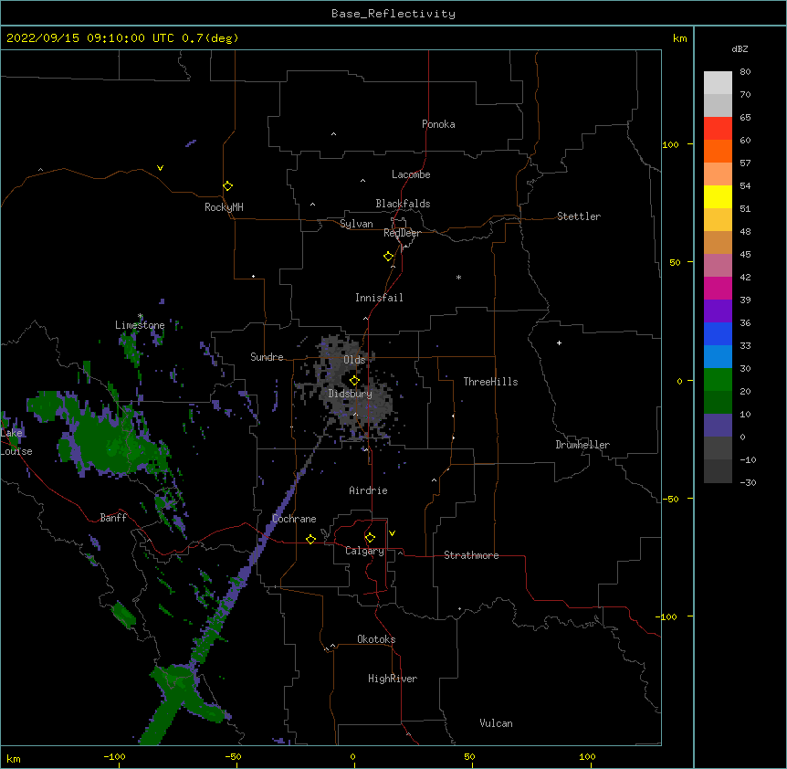
Task: Pick the magenta 39-42 dBZ legend swatch
Action: coord(718,288)
